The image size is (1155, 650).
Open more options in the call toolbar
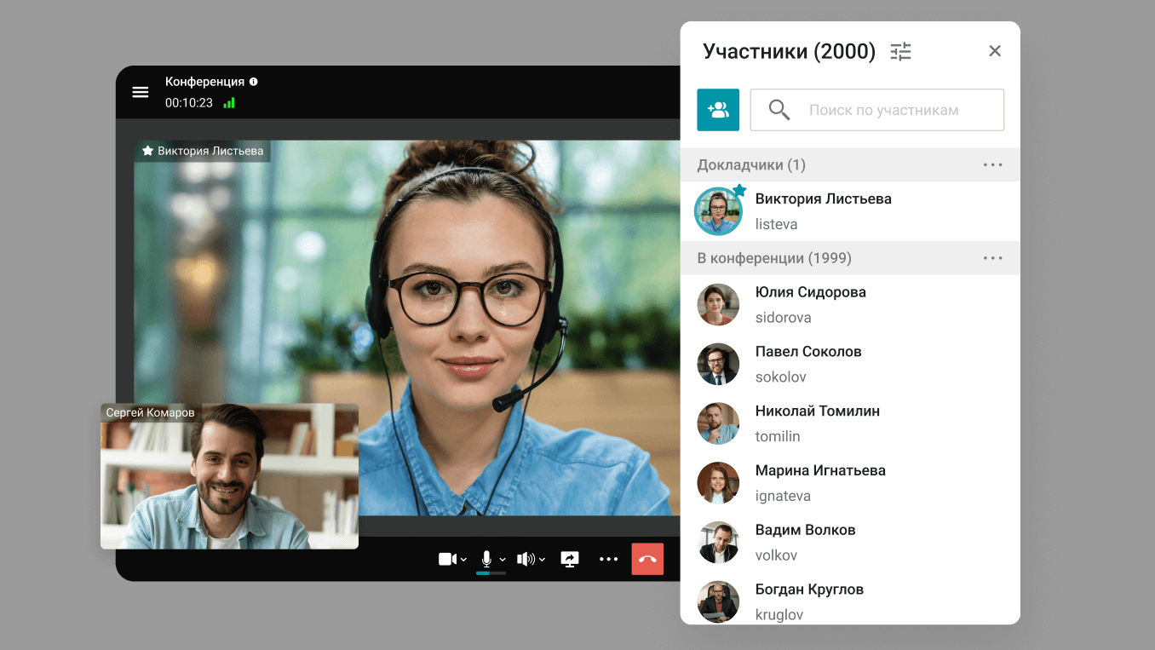(608, 559)
